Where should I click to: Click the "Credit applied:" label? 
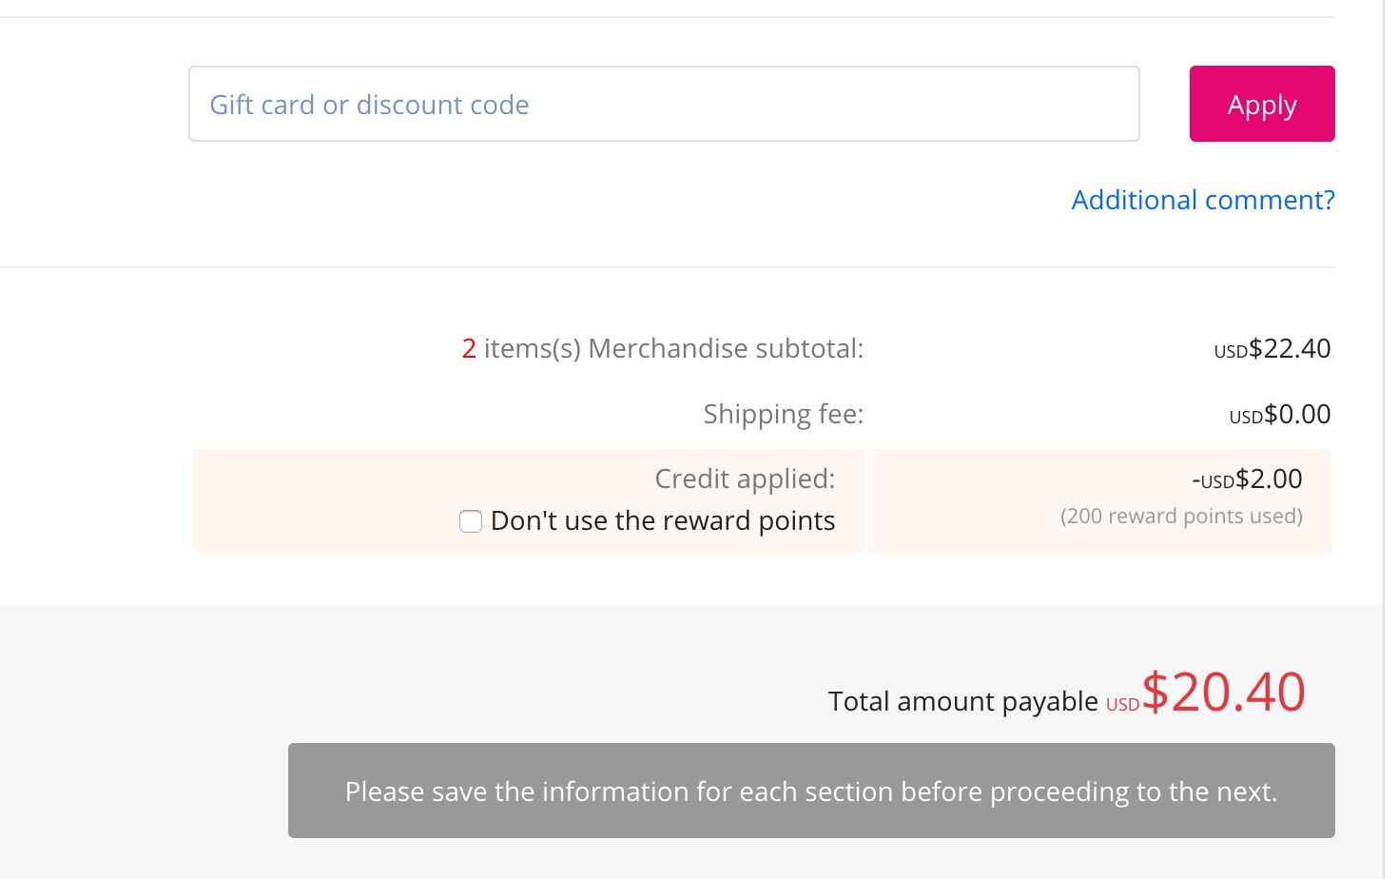coord(745,479)
